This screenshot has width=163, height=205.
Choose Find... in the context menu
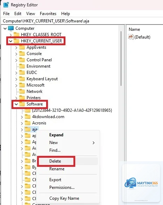pyautogui.click(x=68, y=150)
